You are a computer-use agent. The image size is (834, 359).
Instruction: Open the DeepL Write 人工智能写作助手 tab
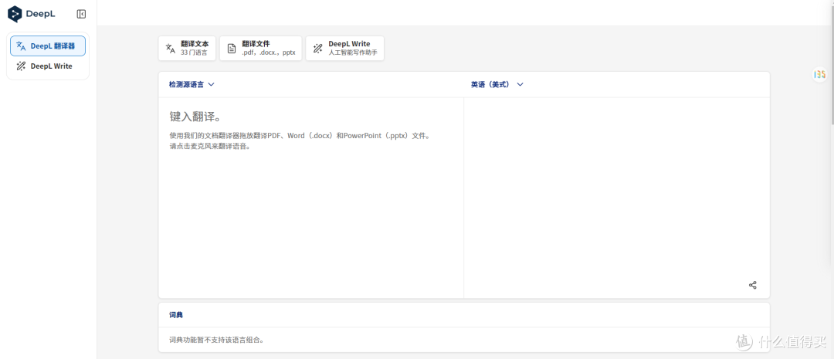coord(344,49)
